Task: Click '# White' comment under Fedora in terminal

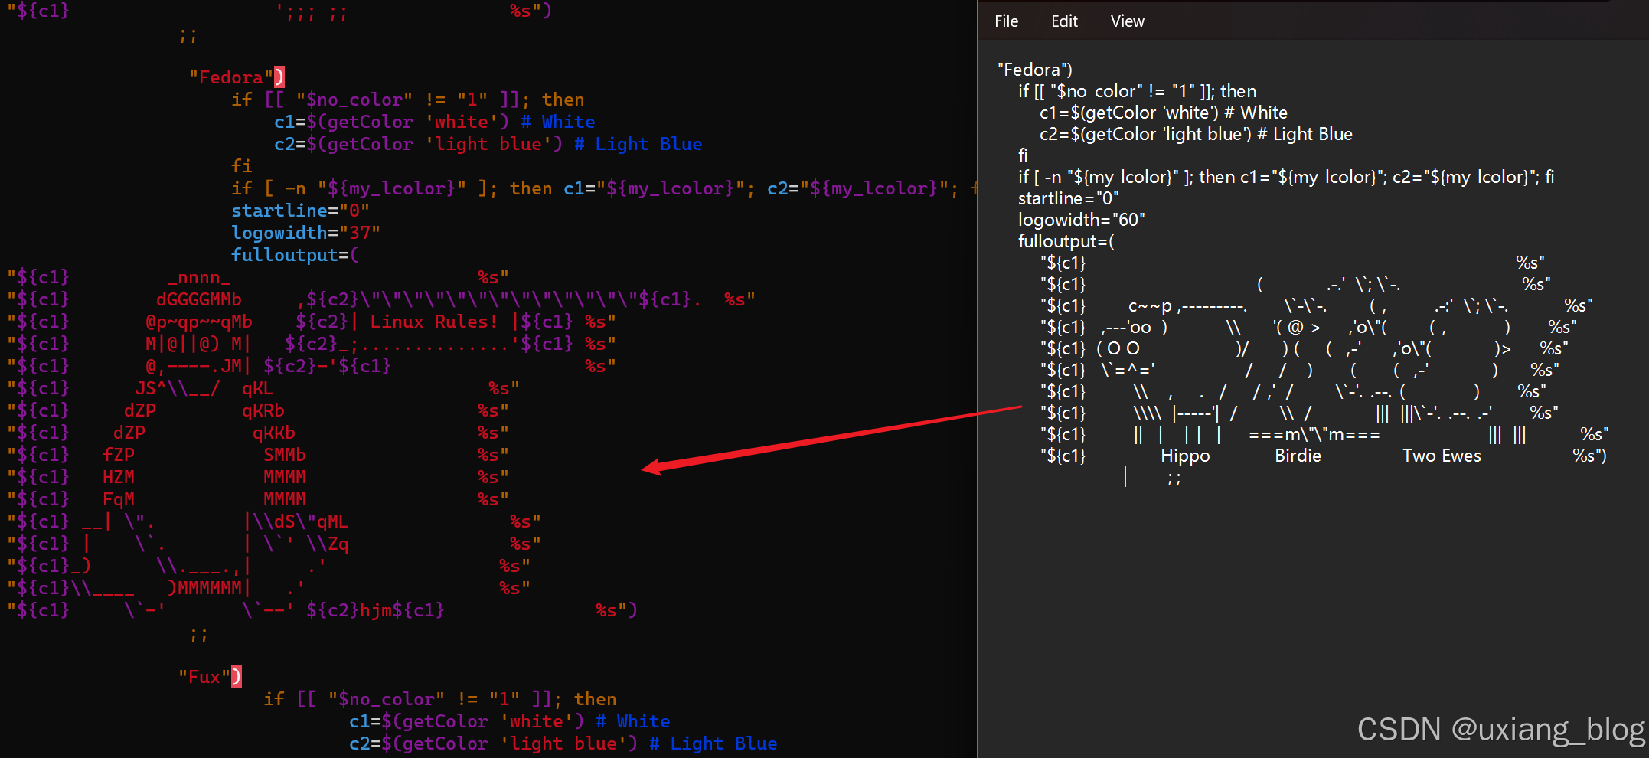Action: [558, 122]
